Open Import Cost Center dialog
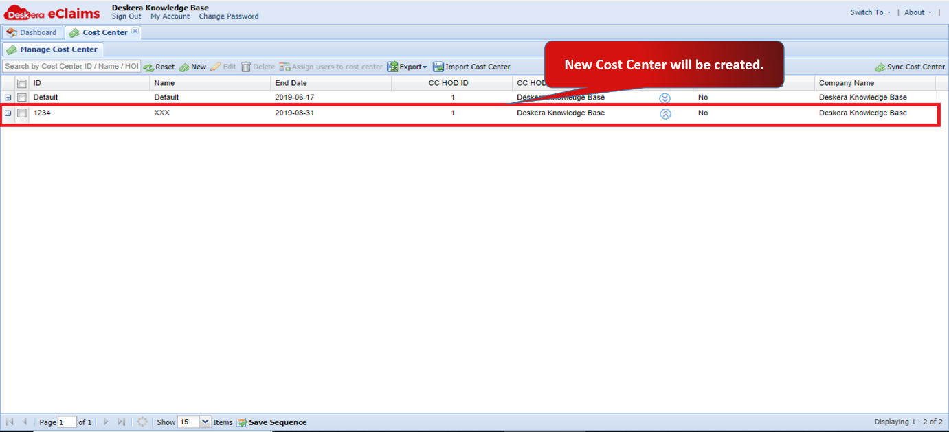The width and height of the screenshot is (949, 432). click(471, 67)
